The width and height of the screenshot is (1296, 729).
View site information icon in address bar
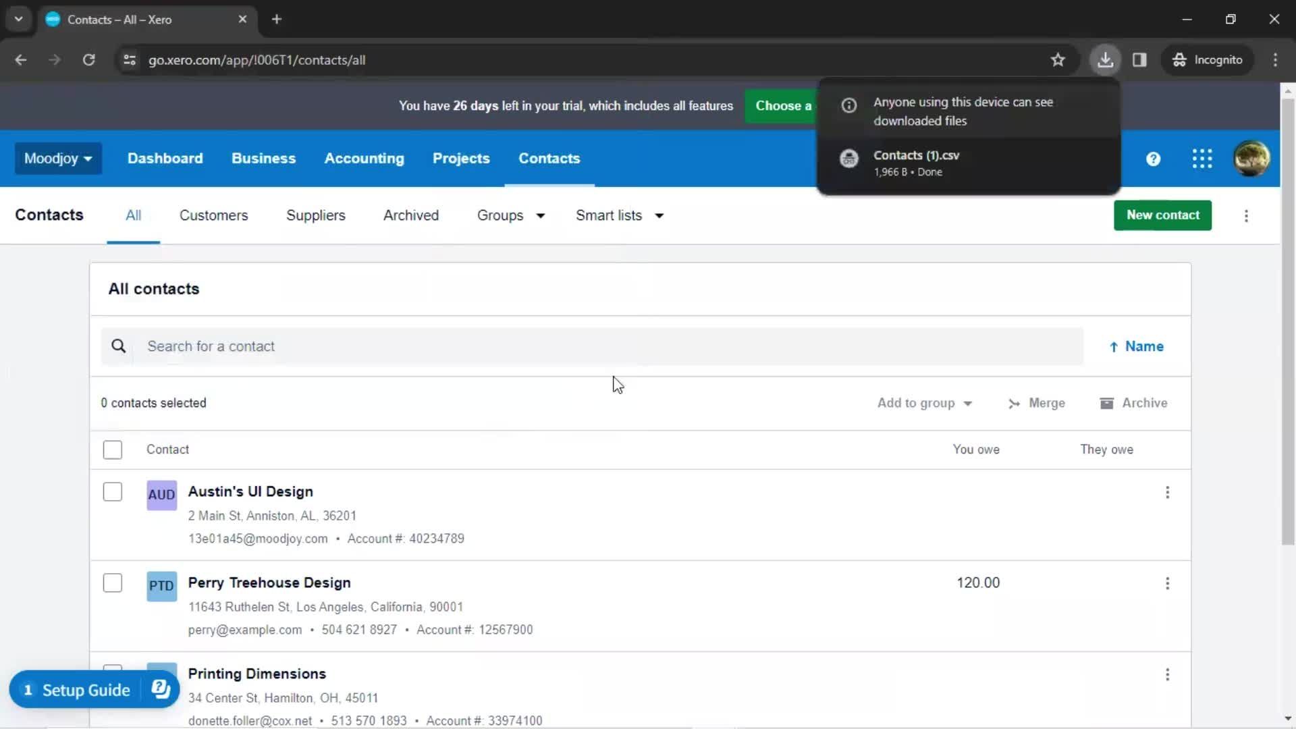(129, 60)
